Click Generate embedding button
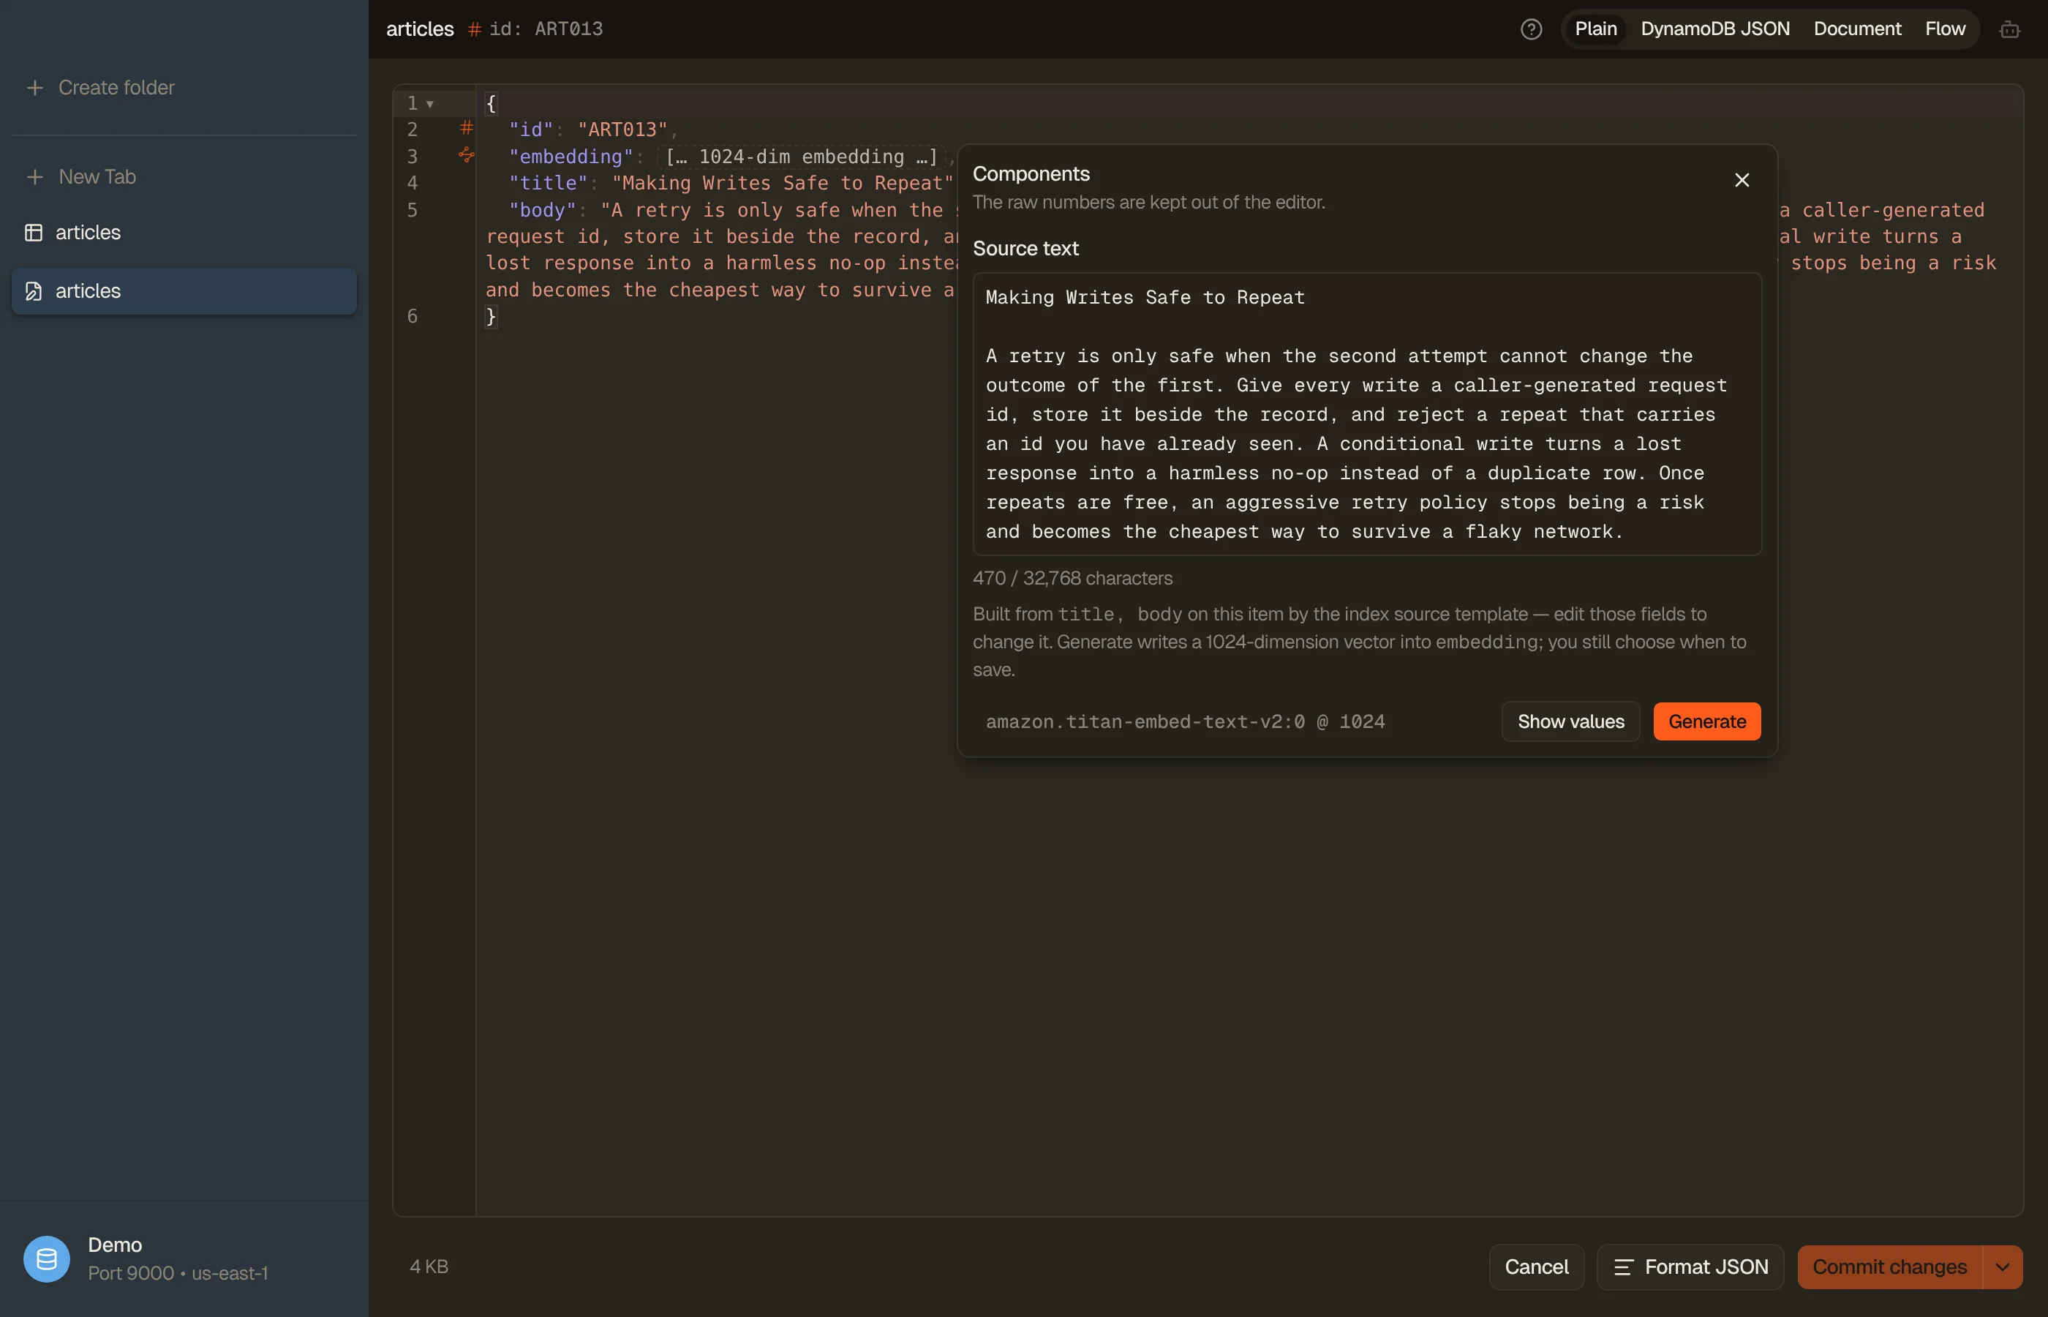 1706,721
